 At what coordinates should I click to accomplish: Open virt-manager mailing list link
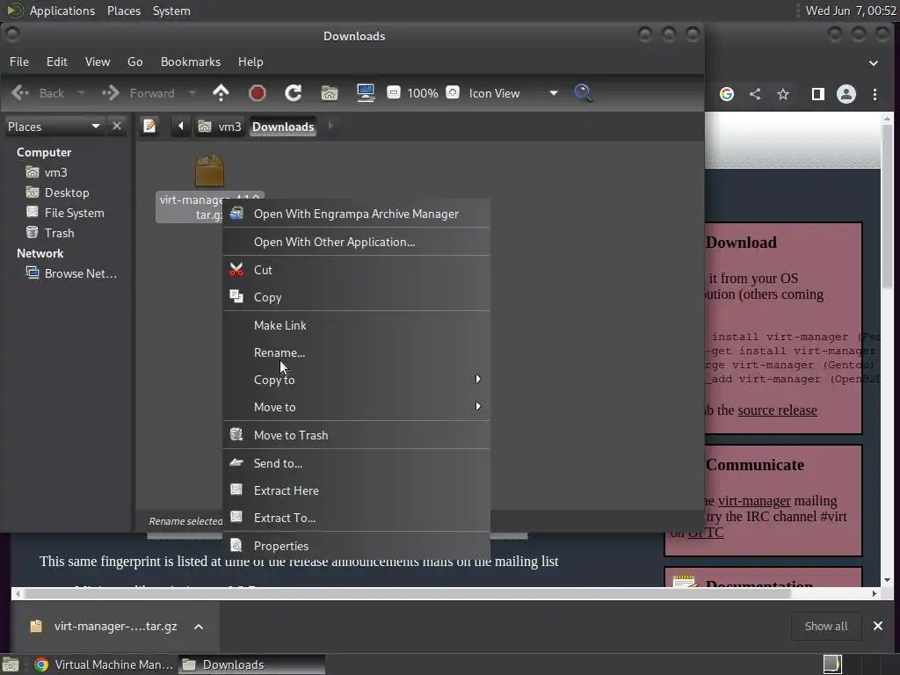(x=754, y=500)
